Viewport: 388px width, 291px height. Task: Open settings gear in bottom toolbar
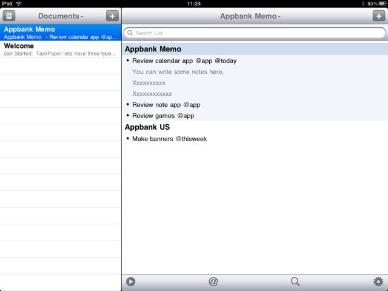378,281
